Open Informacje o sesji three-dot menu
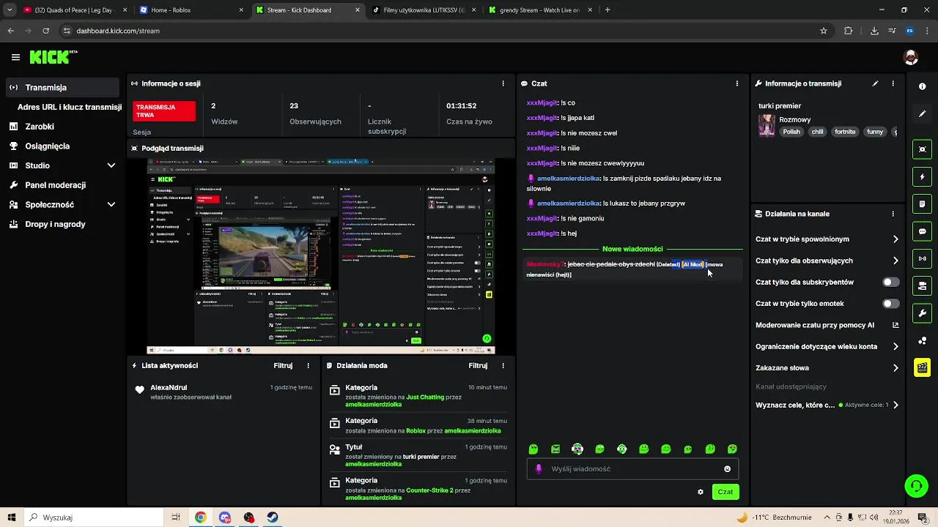 coord(503,83)
